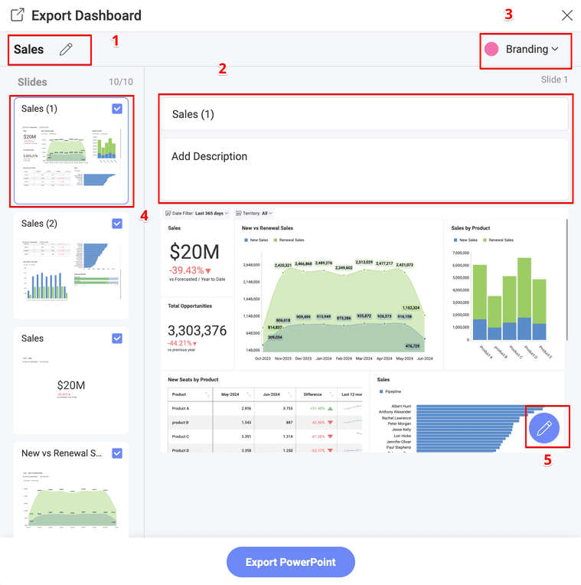Select the Sales (1) slide thumbnail

click(71, 151)
